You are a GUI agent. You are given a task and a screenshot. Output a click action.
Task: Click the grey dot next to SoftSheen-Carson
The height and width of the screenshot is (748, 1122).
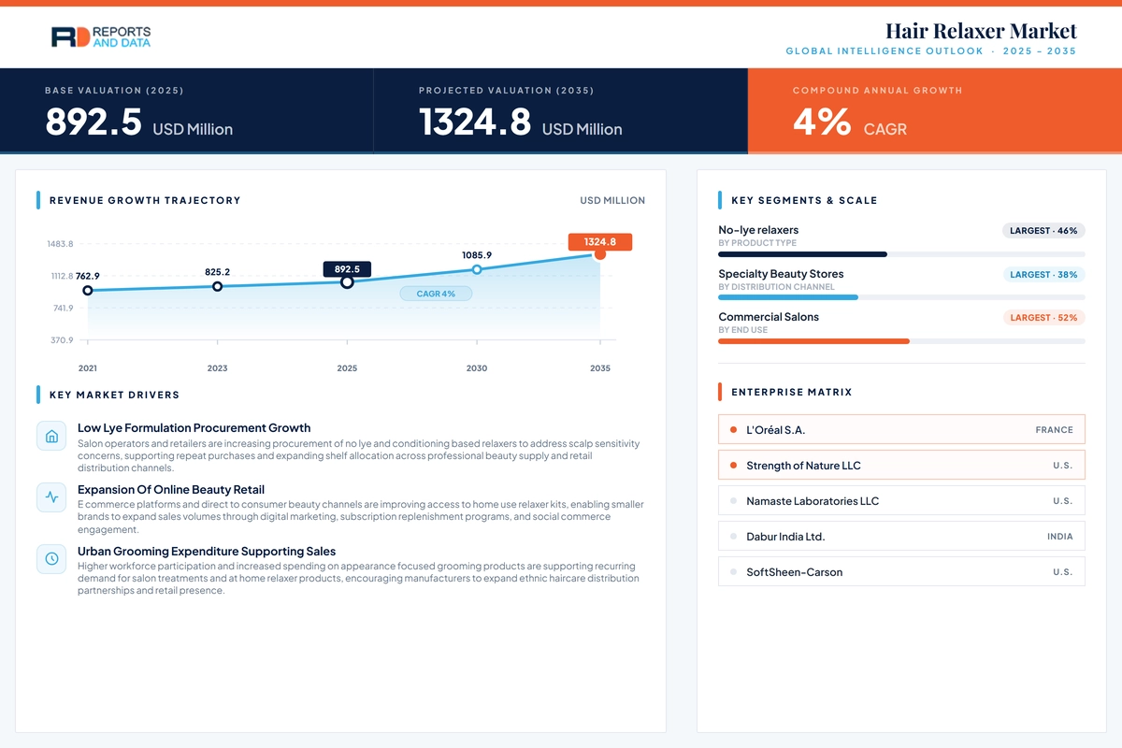click(733, 572)
